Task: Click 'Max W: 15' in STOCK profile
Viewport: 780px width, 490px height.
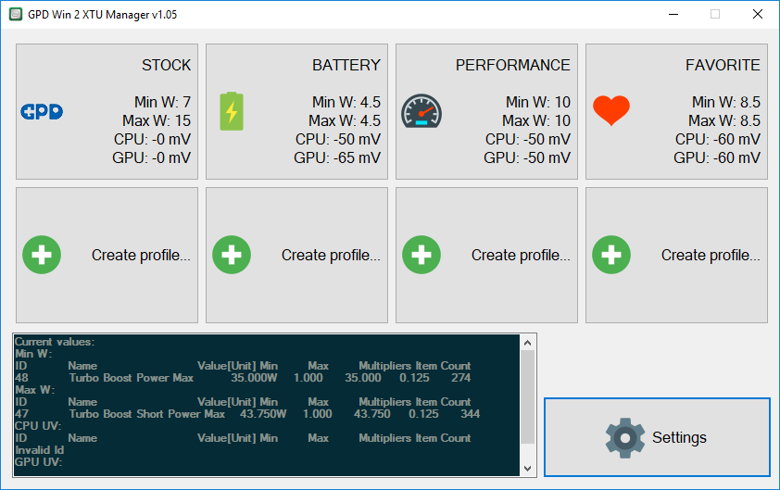Action: click(157, 120)
